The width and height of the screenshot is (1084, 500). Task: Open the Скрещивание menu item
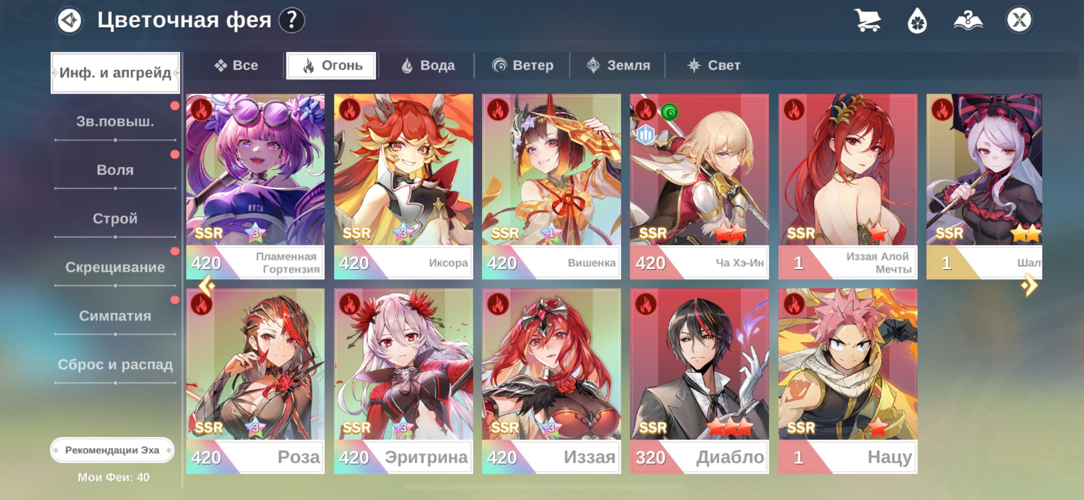coord(115,268)
